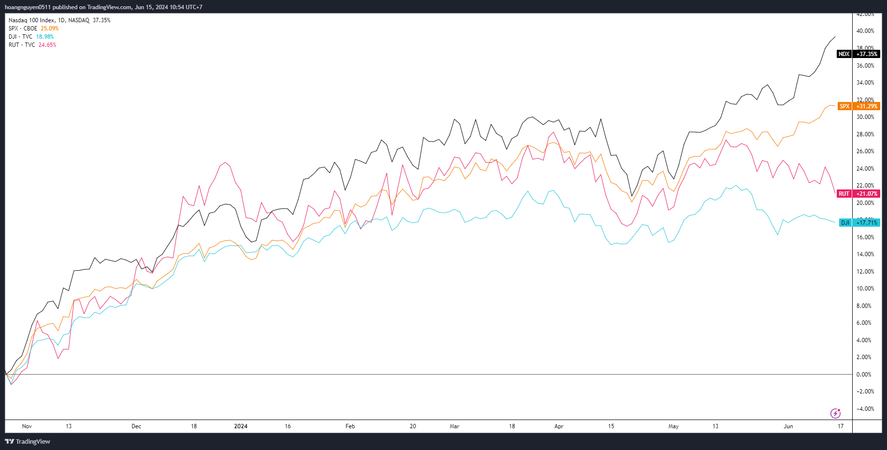Click the pink RUT label tag

(x=844, y=194)
